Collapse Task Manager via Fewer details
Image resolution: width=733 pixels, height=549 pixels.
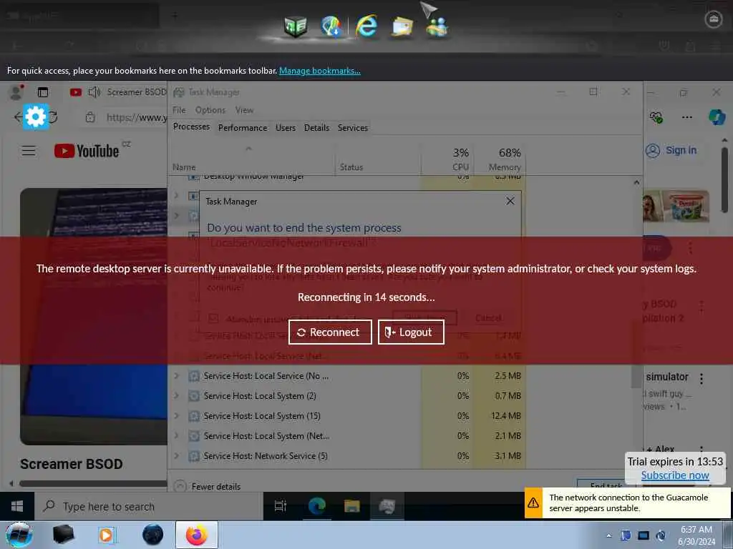(x=207, y=486)
